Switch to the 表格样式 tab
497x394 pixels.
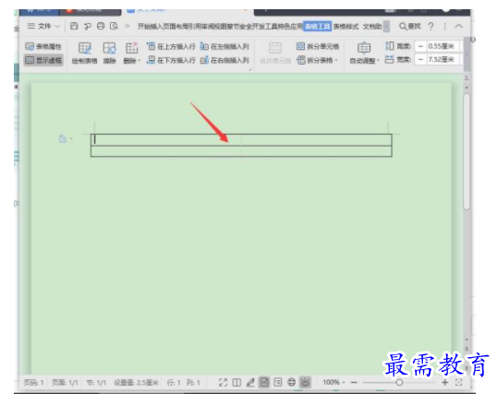point(345,26)
